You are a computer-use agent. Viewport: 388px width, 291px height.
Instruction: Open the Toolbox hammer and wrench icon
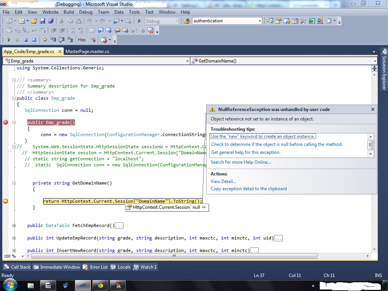pos(304,21)
